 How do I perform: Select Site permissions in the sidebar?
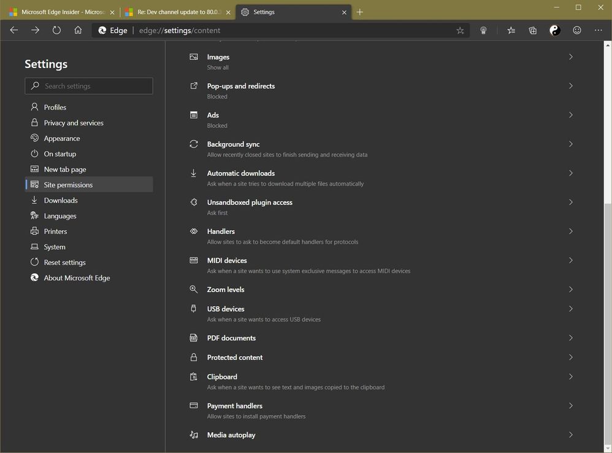89,185
